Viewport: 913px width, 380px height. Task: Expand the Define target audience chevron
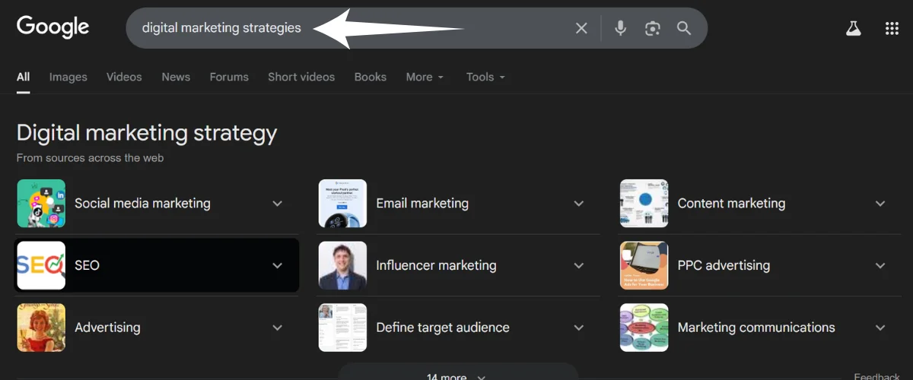click(579, 328)
